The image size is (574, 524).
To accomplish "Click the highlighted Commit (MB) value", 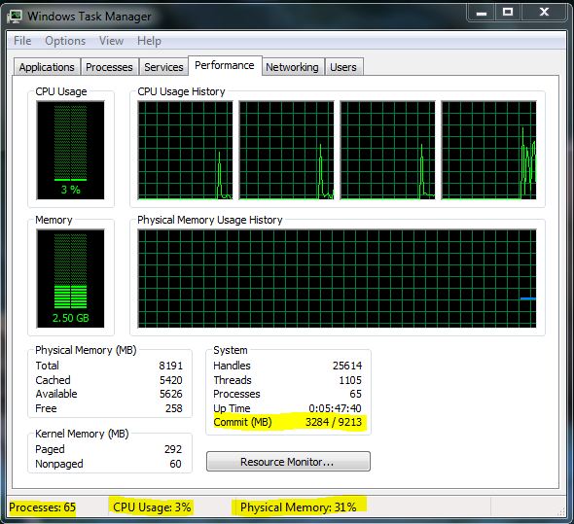I will pyautogui.click(x=334, y=422).
